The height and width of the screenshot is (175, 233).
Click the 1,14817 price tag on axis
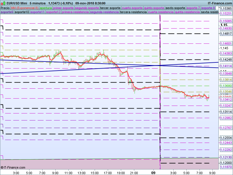click(x=226, y=34)
